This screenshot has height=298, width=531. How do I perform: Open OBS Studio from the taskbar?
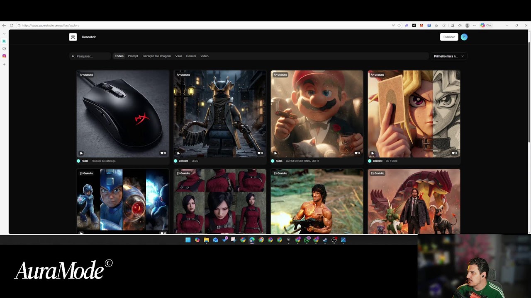click(334, 240)
